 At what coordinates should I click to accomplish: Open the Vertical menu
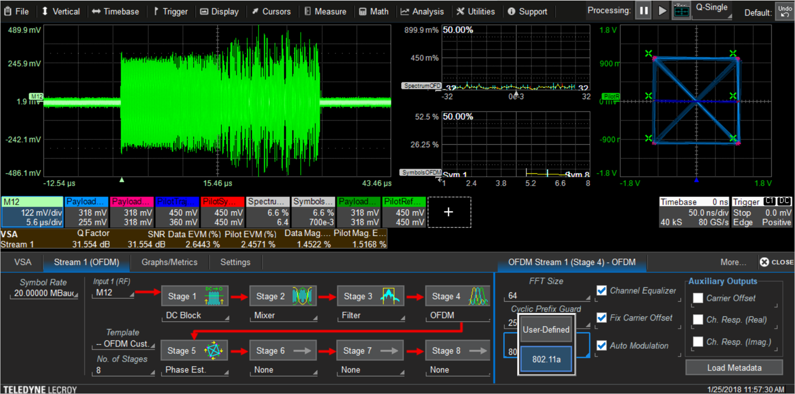click(61, 11)
